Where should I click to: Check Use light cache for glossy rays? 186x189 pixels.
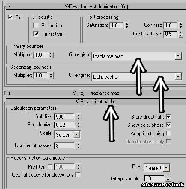pos(78,175)
